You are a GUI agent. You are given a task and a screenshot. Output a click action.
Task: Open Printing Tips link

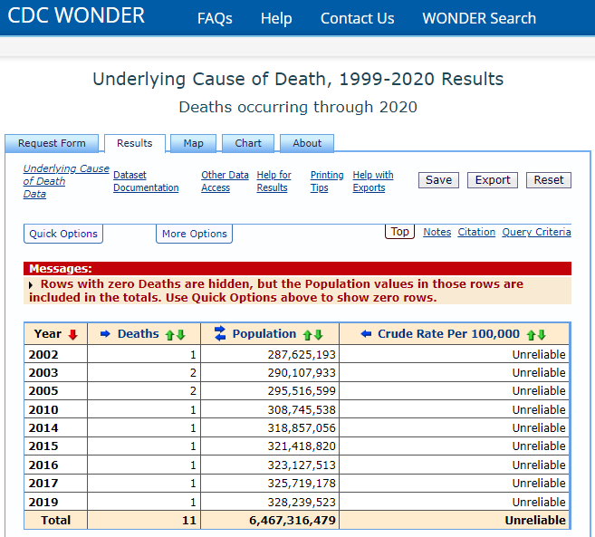pyautogui.click(x=327, y=181)
